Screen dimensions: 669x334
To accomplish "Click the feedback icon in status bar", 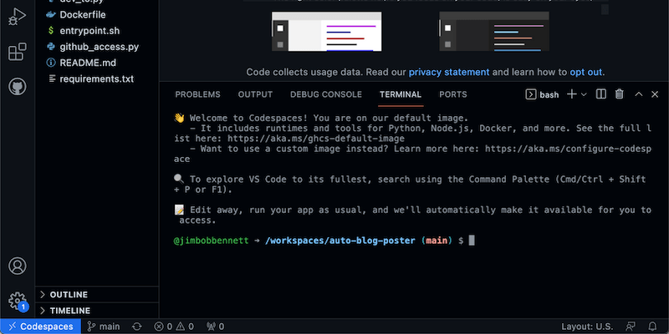I will pyautogui.click(x=631, y=326).
